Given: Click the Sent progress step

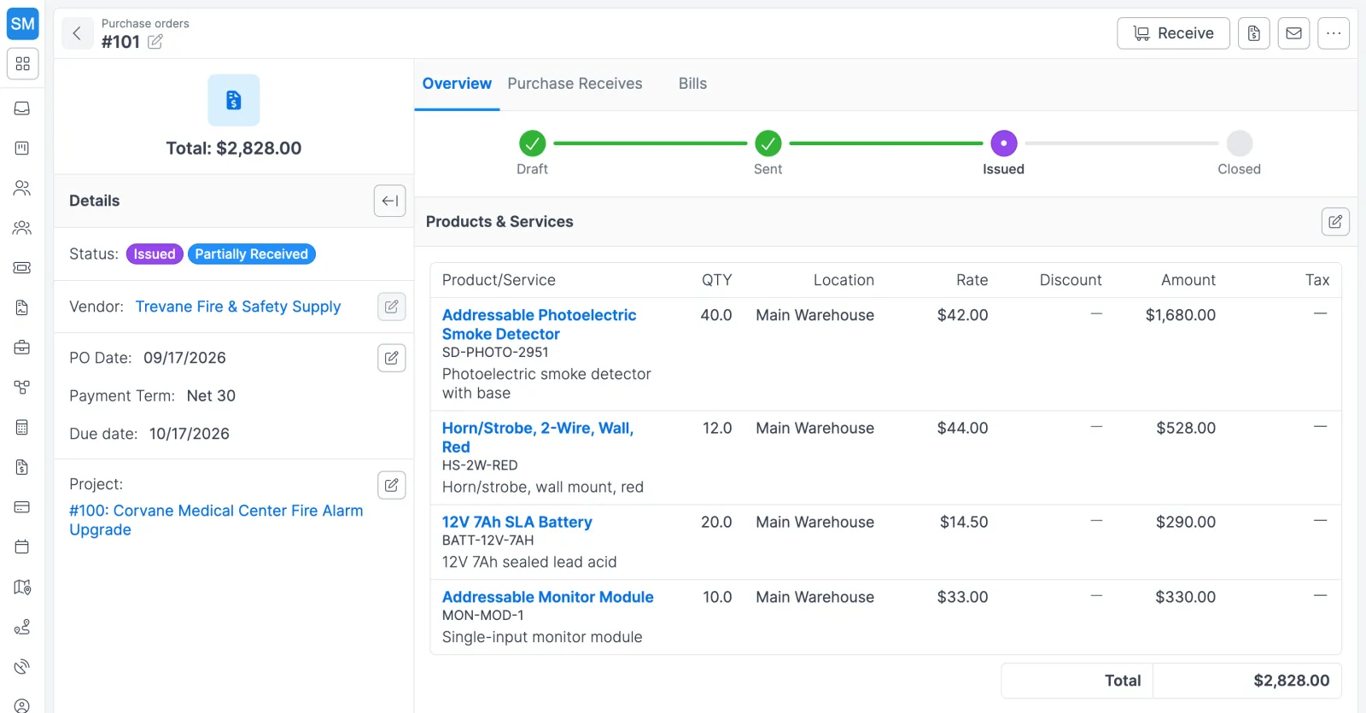Looking at the screenshot, I should pos(768,143).
